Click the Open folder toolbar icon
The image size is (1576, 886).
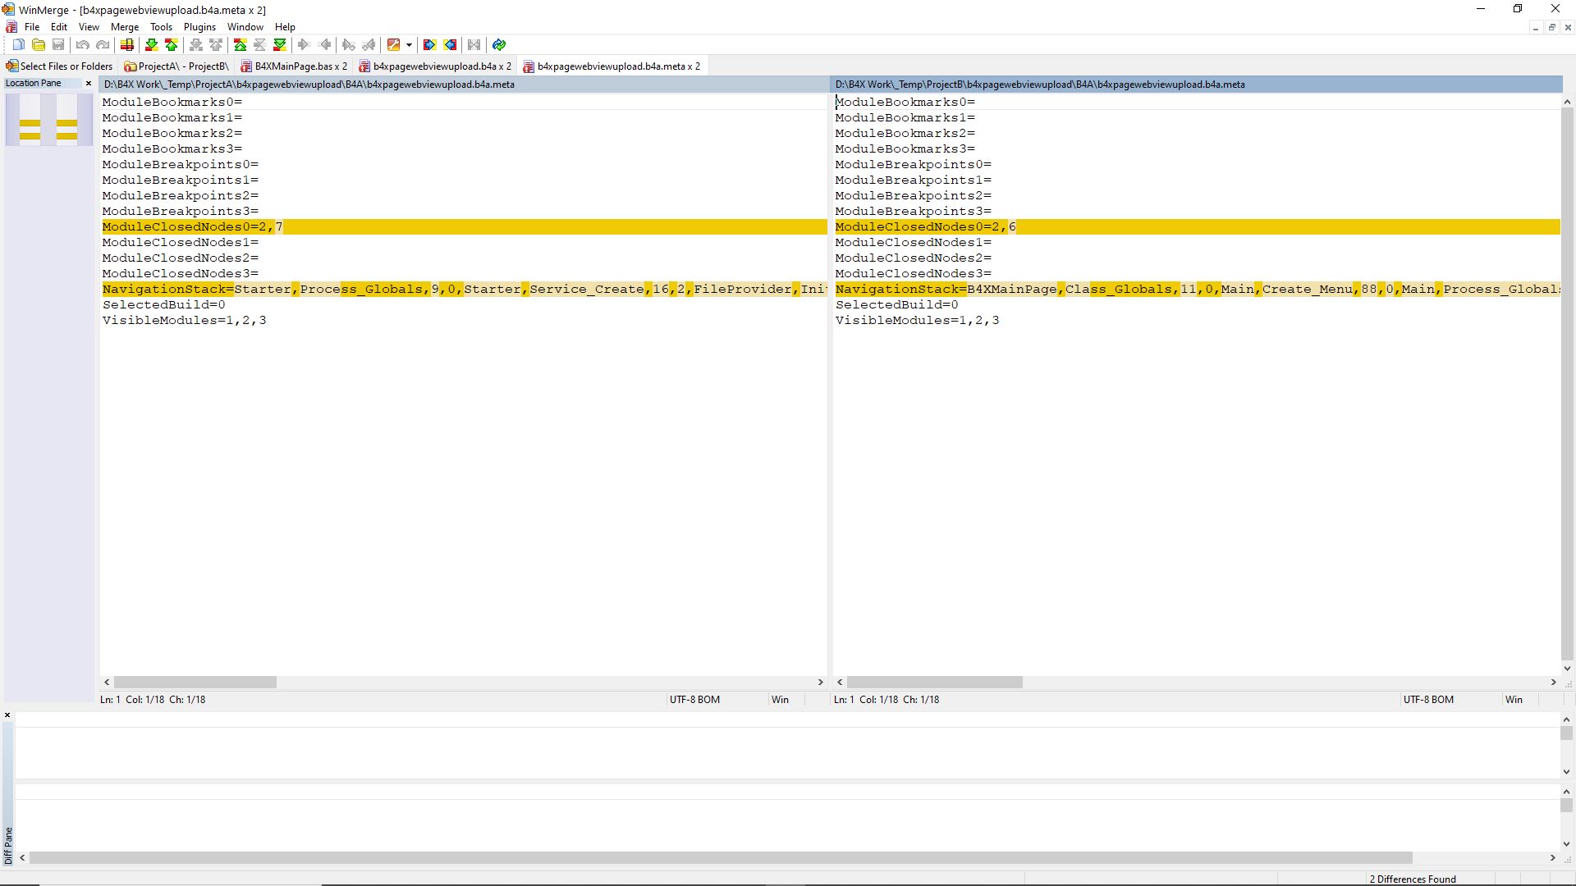38,45
